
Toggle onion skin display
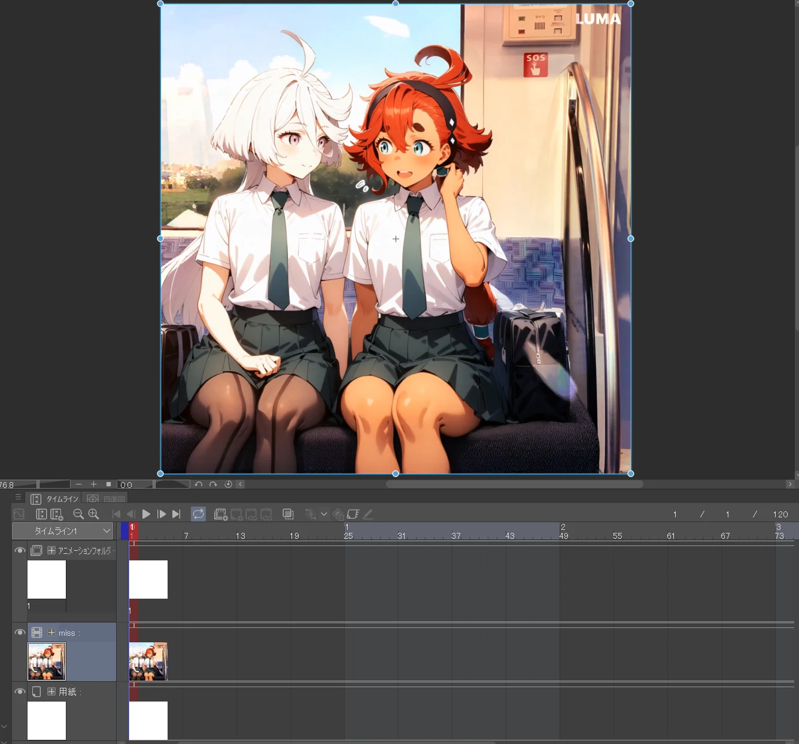[288, 514]
